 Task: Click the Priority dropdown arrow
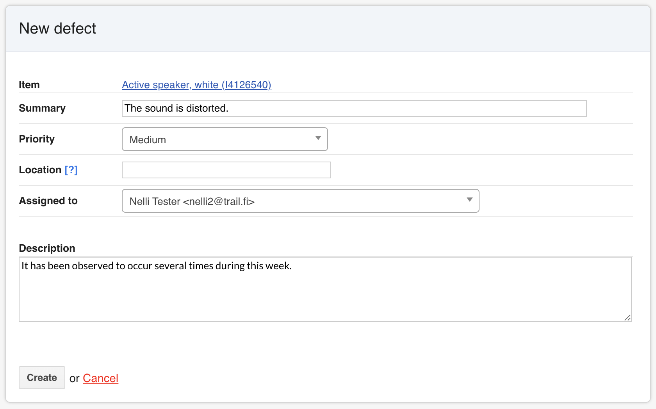[x=318, y=138]
